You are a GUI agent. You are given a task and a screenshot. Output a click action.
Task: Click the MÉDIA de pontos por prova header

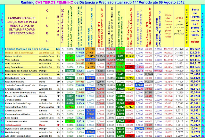click(179, 26)
